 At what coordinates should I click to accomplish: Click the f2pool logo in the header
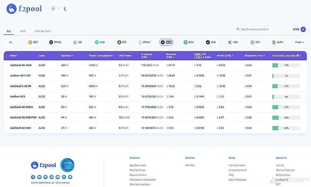pos(24,9)
